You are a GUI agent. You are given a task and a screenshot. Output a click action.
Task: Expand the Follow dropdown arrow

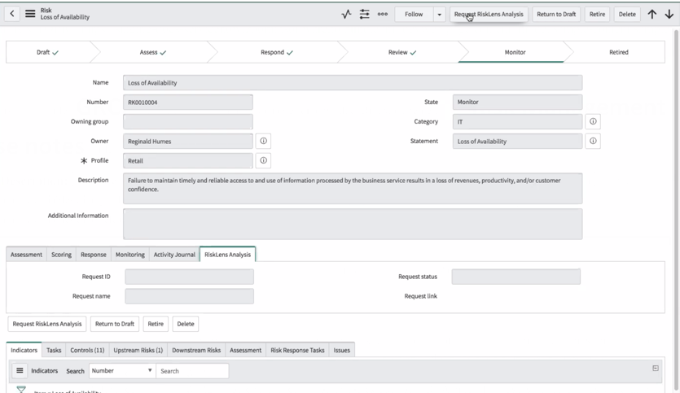click(439, 15)
